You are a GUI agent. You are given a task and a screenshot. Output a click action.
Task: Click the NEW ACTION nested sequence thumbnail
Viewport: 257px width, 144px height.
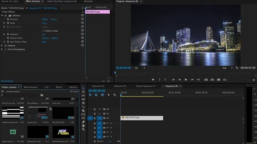[x=63, y=132]
